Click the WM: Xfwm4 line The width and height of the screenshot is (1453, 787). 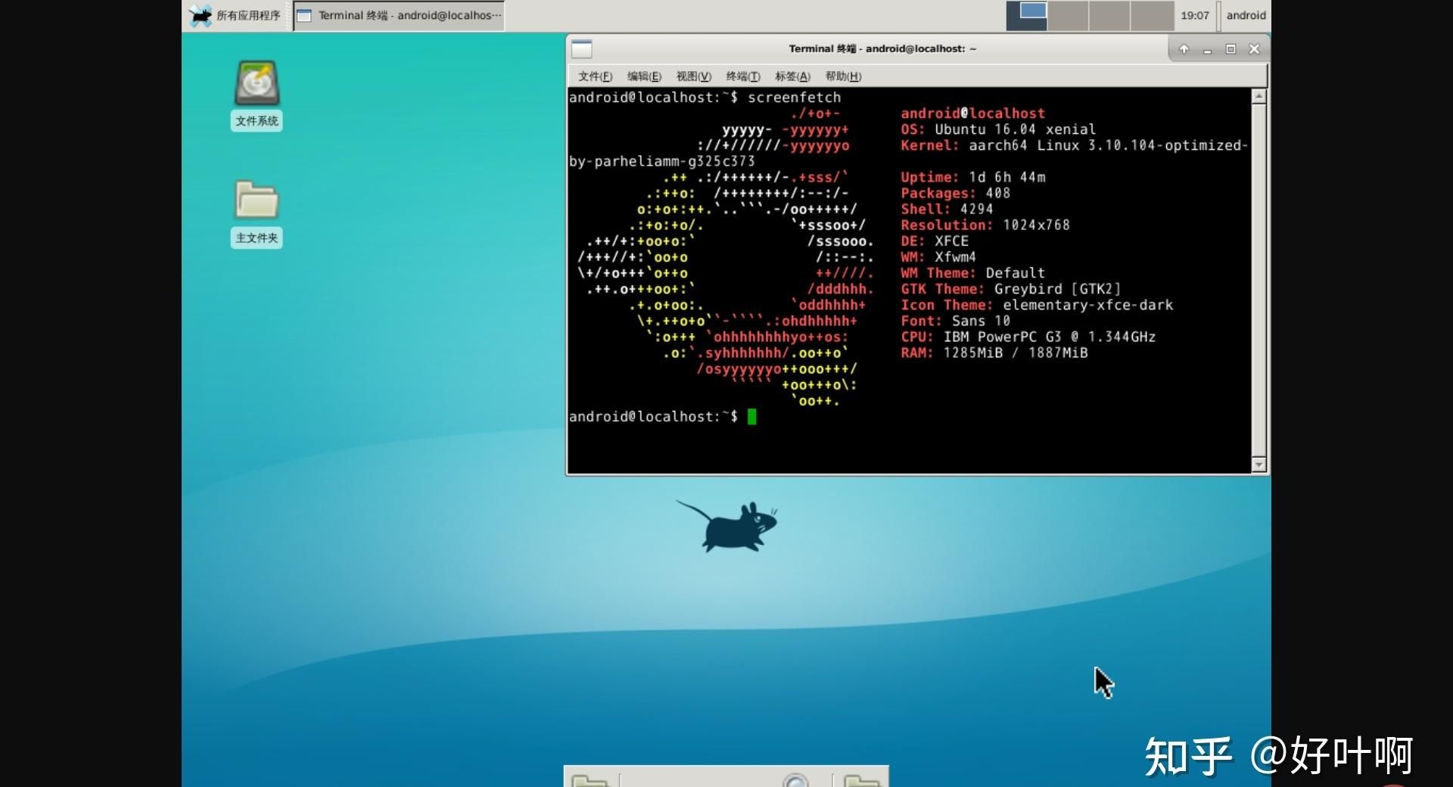click(x=938, y=257)
